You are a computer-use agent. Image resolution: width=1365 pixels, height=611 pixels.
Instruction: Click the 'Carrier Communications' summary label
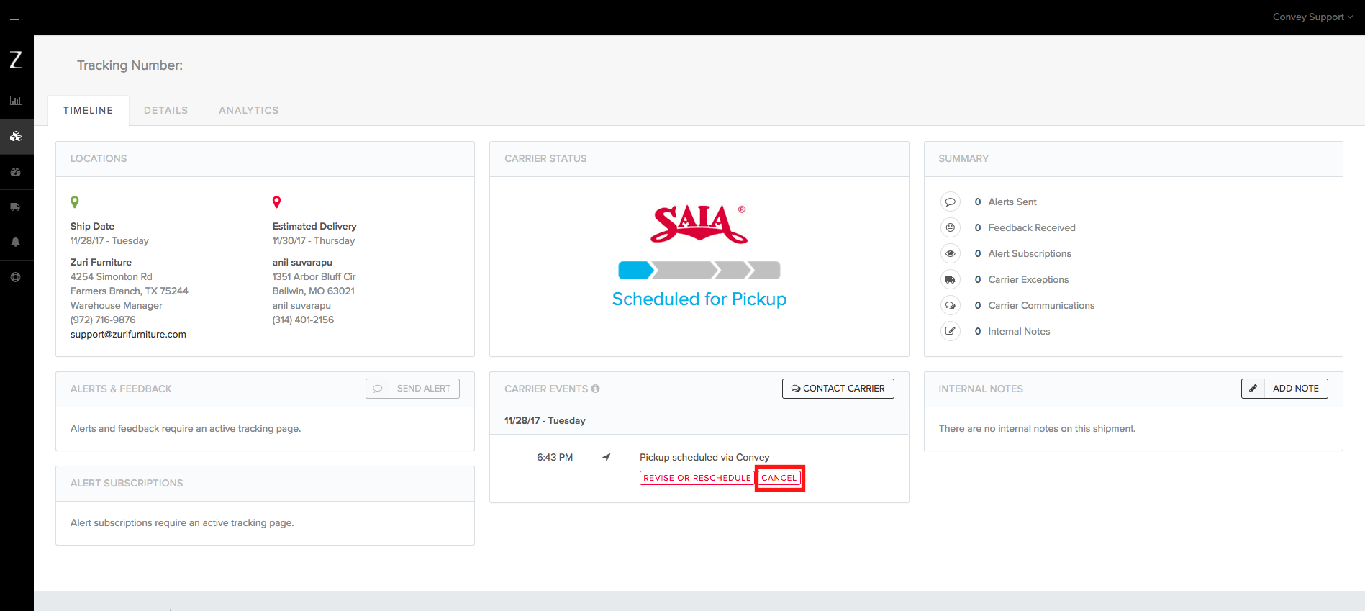[1041, 306]
